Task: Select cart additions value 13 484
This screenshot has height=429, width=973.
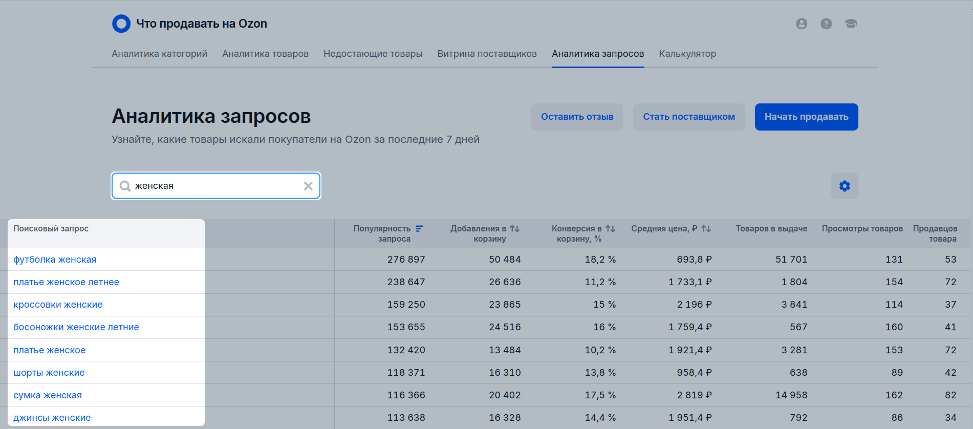Action: pos(505,350)
